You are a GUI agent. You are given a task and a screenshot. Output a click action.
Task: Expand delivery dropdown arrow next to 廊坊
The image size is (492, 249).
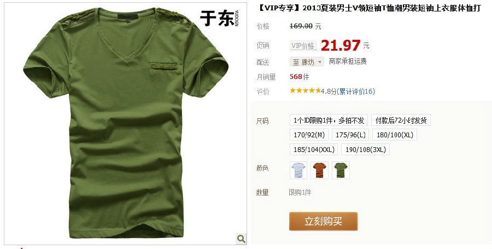click(x=320, y=62)
